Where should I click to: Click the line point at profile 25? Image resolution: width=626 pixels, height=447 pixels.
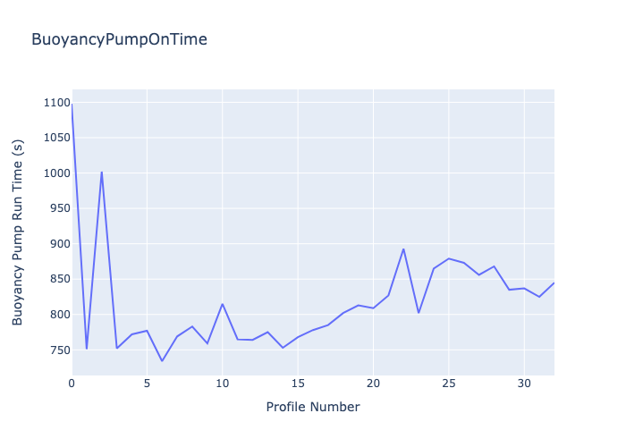pyautogui.click(x=449, y=258)
